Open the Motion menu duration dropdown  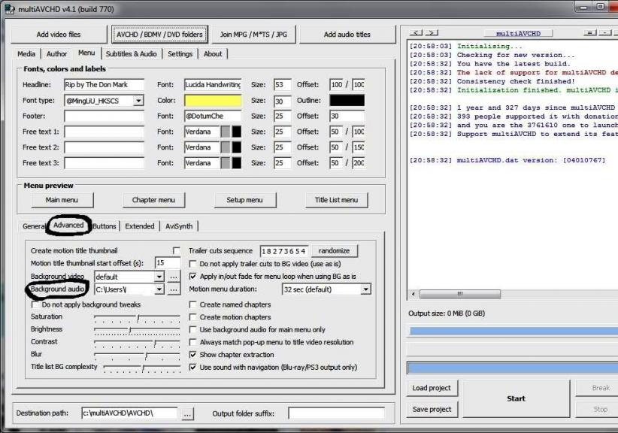(365, 289)
